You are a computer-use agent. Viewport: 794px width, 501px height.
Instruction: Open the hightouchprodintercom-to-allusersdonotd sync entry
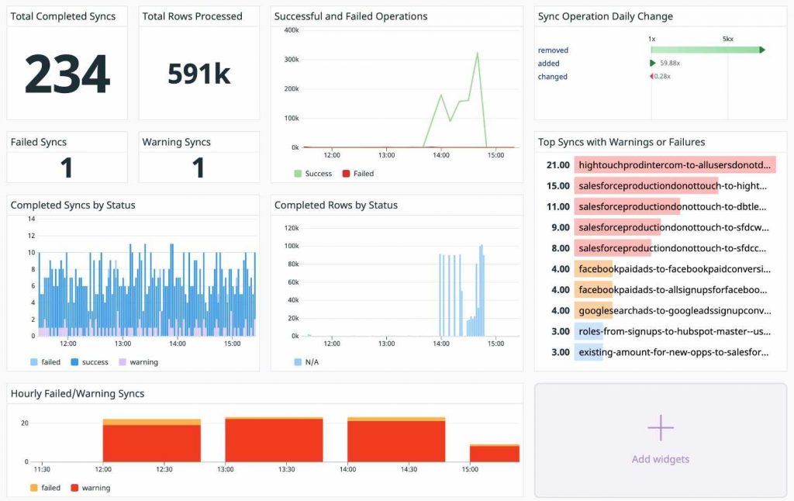pos(674,164)
